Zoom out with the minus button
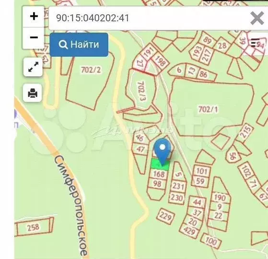 click(34, 37)
